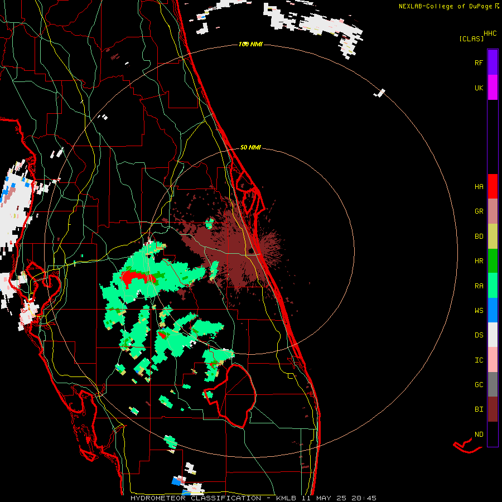Viewport: 502px width, 502px height.
Task: Click the GR dusty-pink legend swatch
Action: coord(493,211)
